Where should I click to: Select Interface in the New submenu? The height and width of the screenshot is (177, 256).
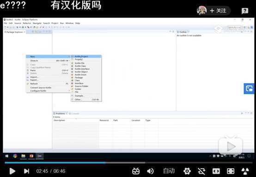(86, 83)
